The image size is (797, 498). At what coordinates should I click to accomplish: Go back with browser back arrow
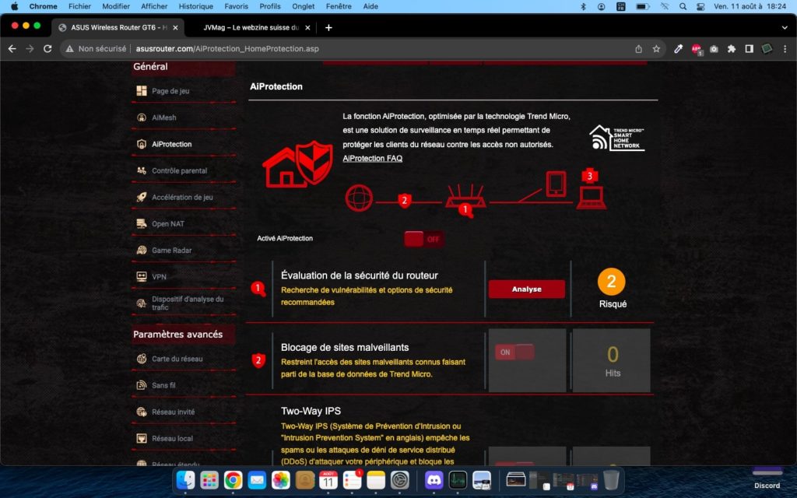[x=12, y=49]
